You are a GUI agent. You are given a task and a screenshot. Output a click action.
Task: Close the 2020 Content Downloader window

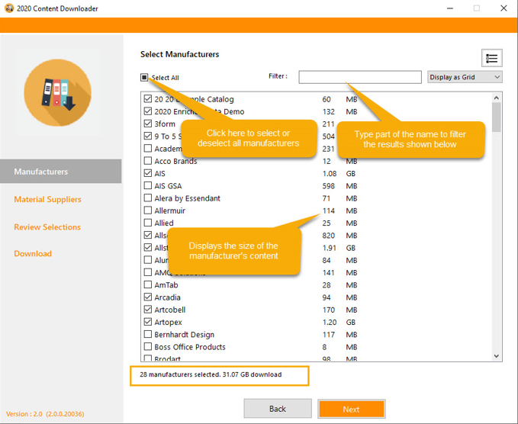pyautogui.click(x=504, y=8)
